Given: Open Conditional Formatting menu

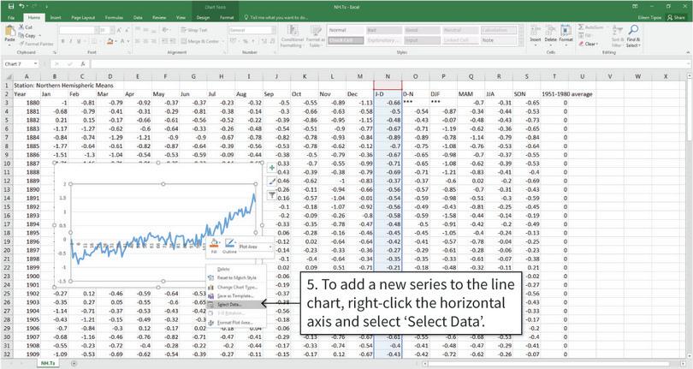Looking at the screenshot, I should tap(292, 36).
